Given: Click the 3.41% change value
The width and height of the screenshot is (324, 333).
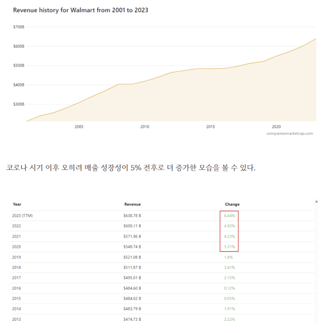Looking at the screenshot, I should point(230,267).
